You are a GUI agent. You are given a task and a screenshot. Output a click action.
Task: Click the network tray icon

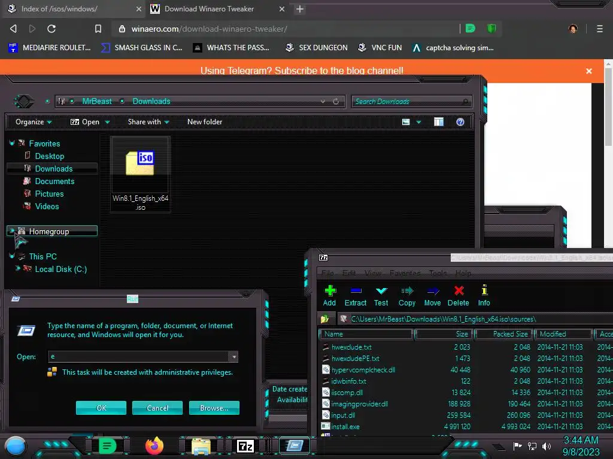[x=532, y=446]
